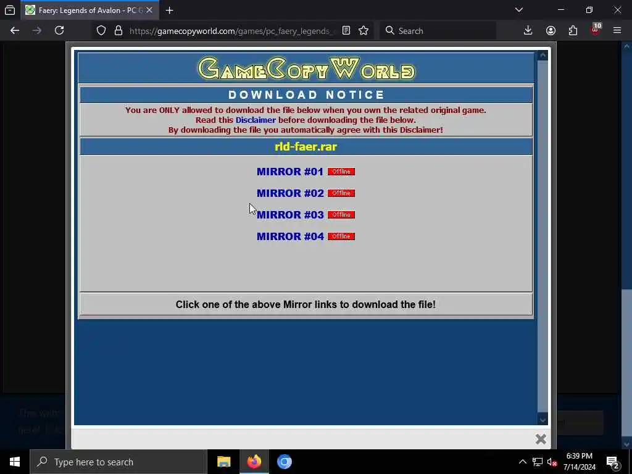Screen dimensions: 632x474
Task: Focus the gamecopyworld.com address bar
Action: [x=231, y=31]
